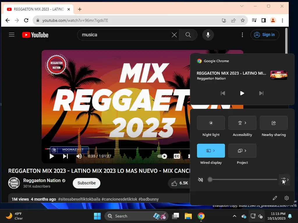The image size is (298, 223).
Task: Open Chrome three-dot menu
Action: point(282,20)
